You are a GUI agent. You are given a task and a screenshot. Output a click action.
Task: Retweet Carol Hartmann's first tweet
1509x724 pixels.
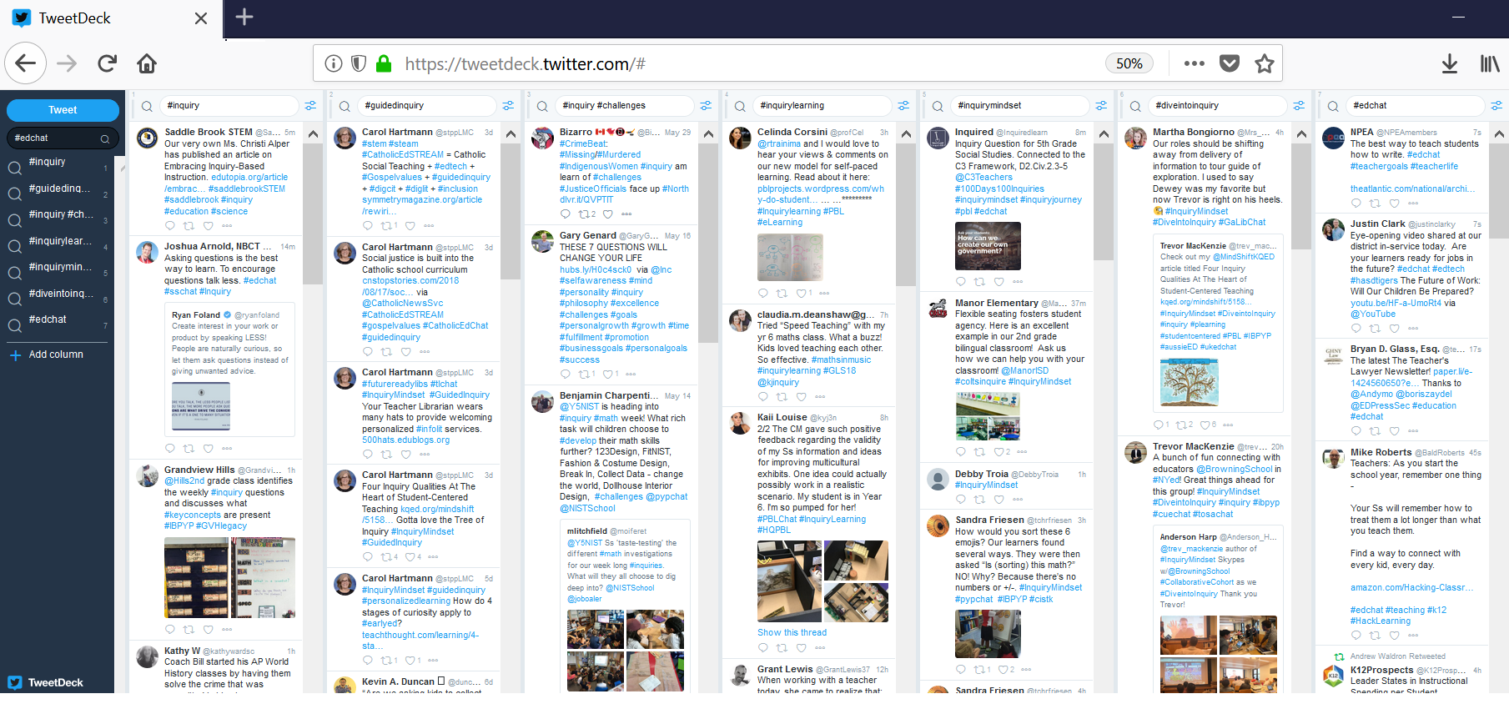[x=387, y=226]
